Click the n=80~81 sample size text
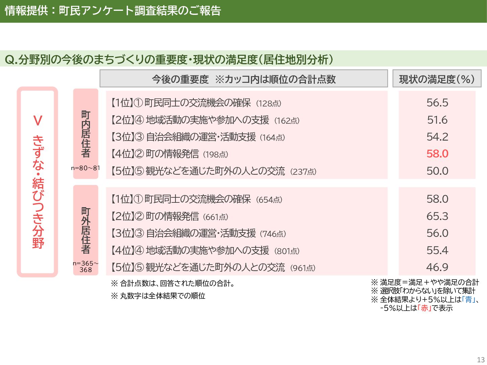487x365 pixels. coord(86,168)
